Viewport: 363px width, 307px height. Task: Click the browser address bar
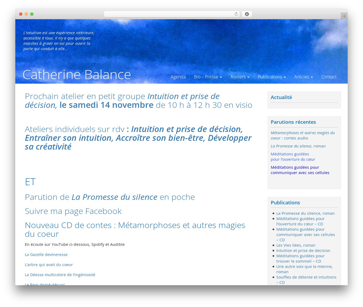[x=172, y=14]
